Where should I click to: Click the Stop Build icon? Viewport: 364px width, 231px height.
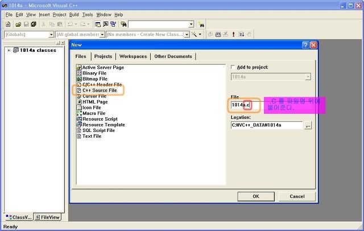[x=226, y=35]
